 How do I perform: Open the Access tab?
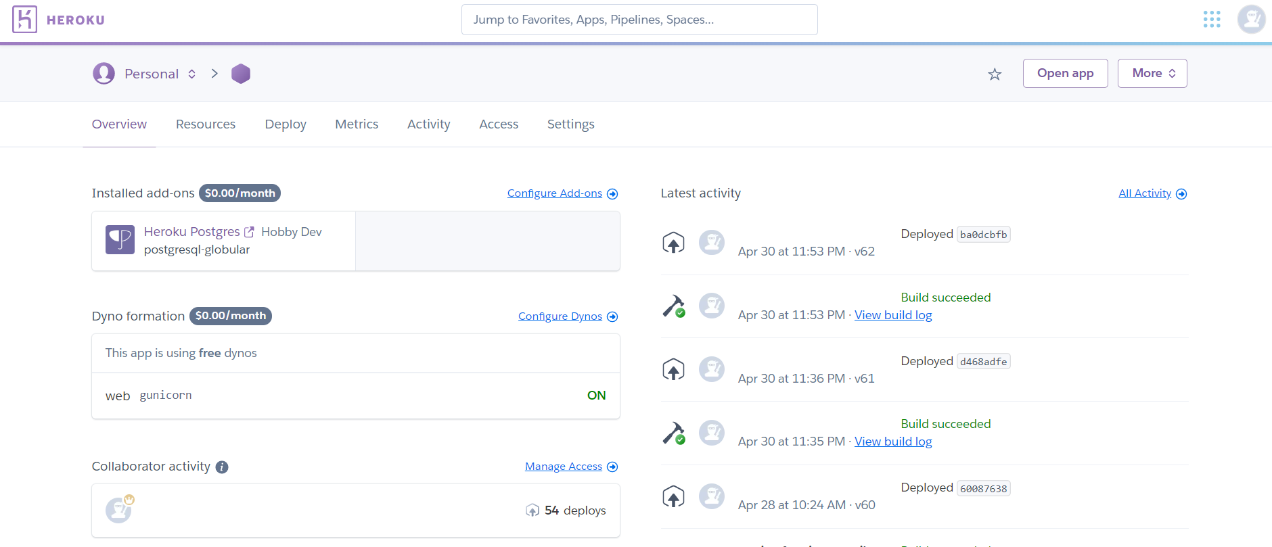(x=499, y=124)
